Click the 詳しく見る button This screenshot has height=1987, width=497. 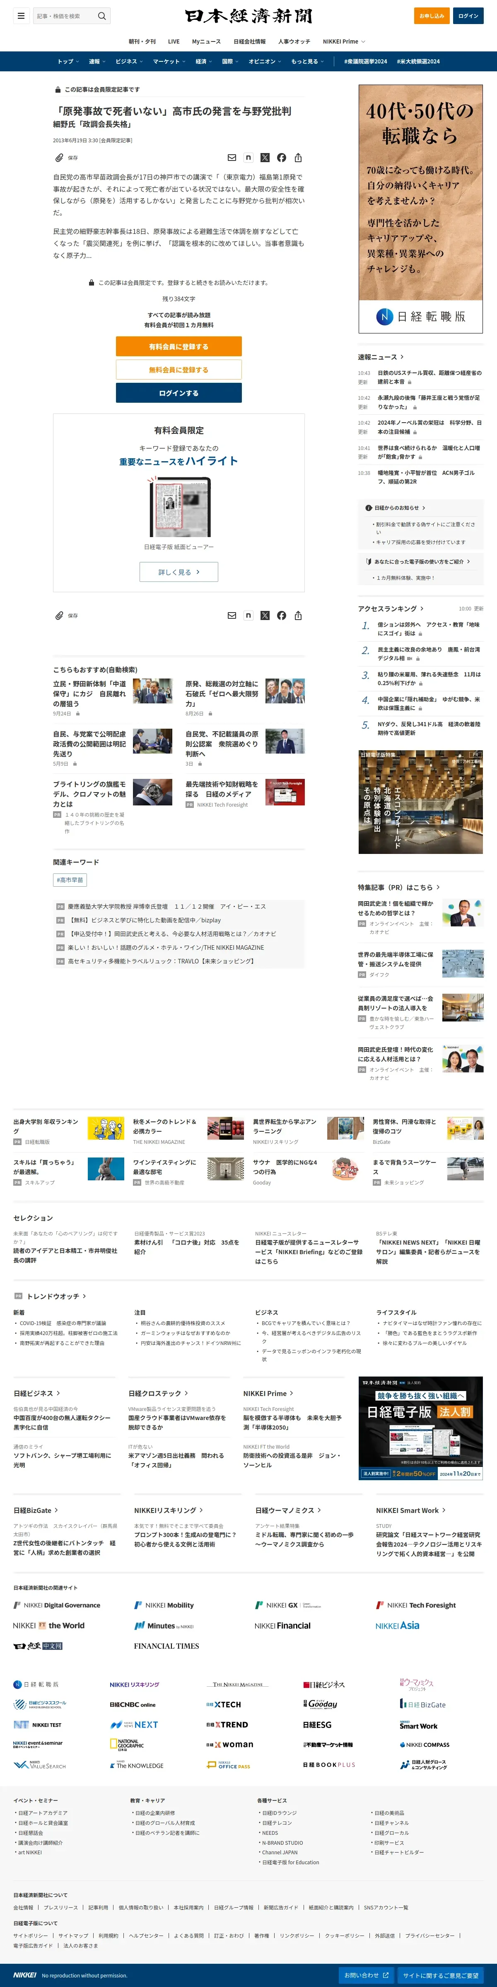(x=179, y=572)
